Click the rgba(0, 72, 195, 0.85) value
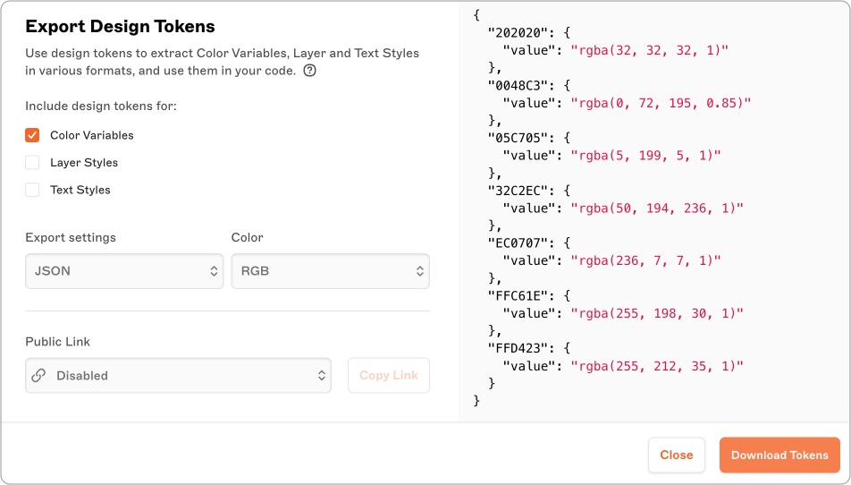 point(661,103)
